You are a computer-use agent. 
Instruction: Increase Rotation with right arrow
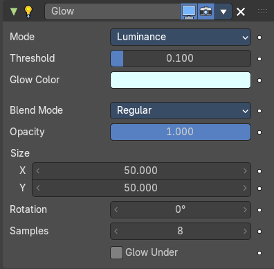(x=245, y=210)
